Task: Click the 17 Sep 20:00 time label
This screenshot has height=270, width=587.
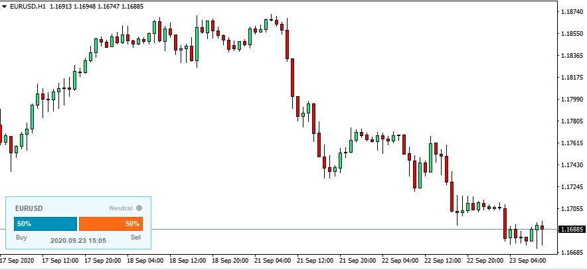Action: coord(102,260)
